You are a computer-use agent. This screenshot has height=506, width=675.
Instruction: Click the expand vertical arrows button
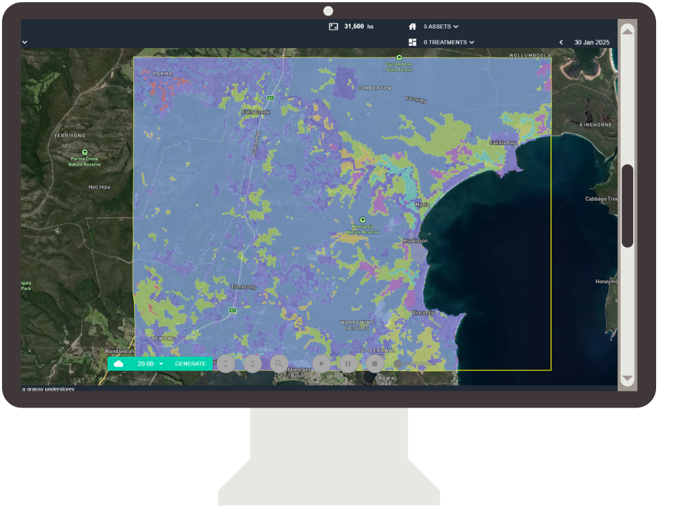tap(225, 364)
